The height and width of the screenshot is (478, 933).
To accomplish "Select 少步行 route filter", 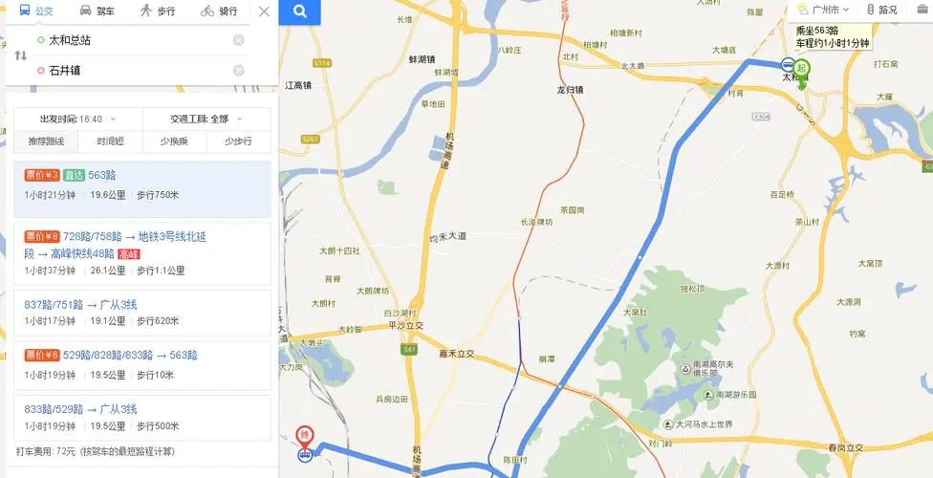I will 238,141.
